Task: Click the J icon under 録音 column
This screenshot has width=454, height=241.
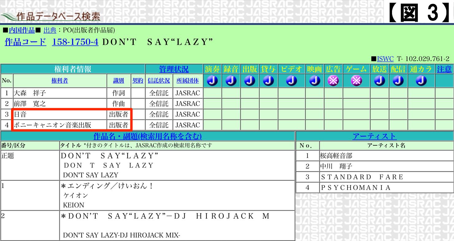Action: [x=231, y=81]
